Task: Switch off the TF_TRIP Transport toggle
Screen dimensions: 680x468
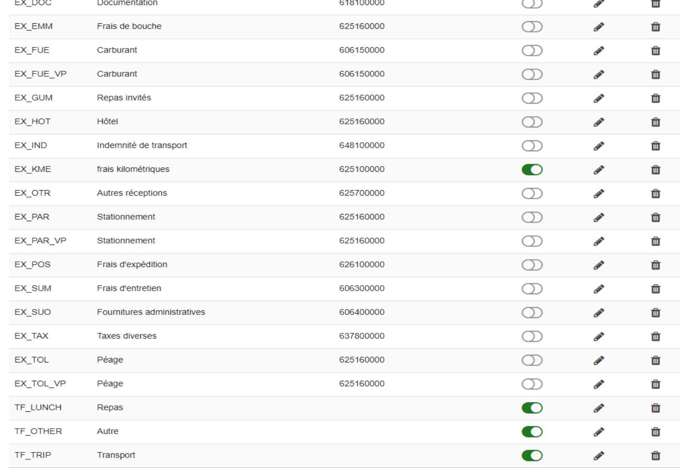Action: (532, 455)
